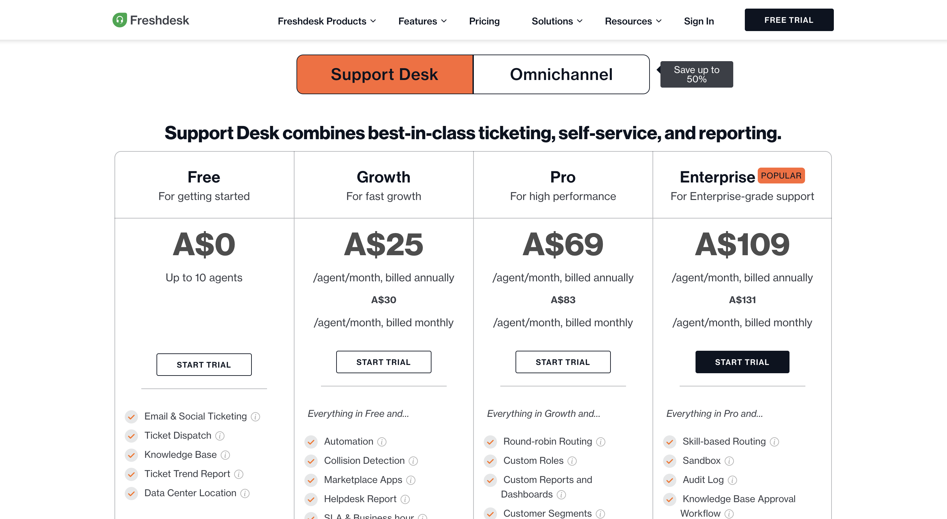Viewport: 947px width, 519px height.
Task: Open info icon next to Audit Log
Action: pos(732,480)
